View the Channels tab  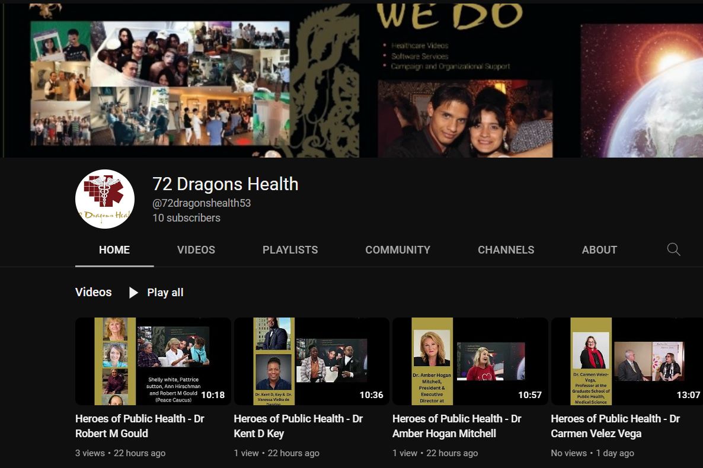pyautogui.click(x=506, y=249)
